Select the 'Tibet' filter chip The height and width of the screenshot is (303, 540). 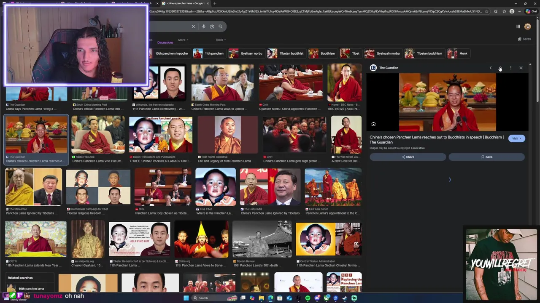point(351,53)
